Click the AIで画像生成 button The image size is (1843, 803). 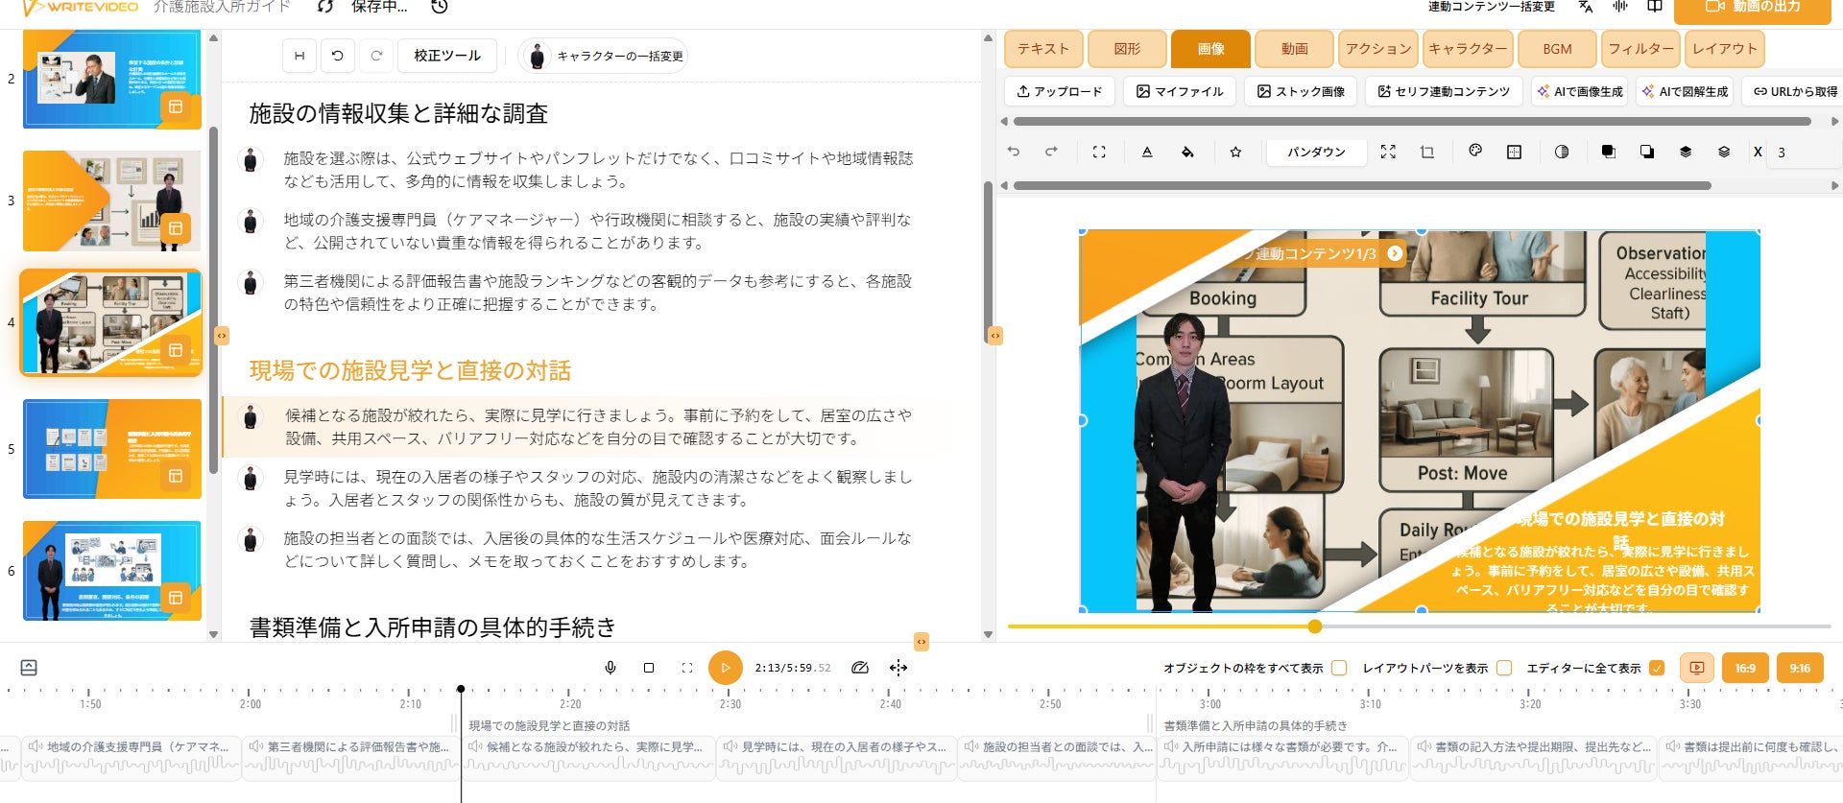pyautogui.click(x=1580, y=91)
